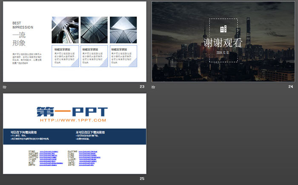
Task: Open the bottom link in the left link column
Action: click(x=48, y=165)
